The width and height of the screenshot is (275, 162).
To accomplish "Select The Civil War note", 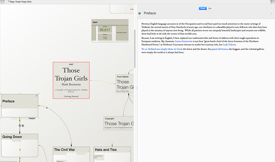I will click(71, 154).
